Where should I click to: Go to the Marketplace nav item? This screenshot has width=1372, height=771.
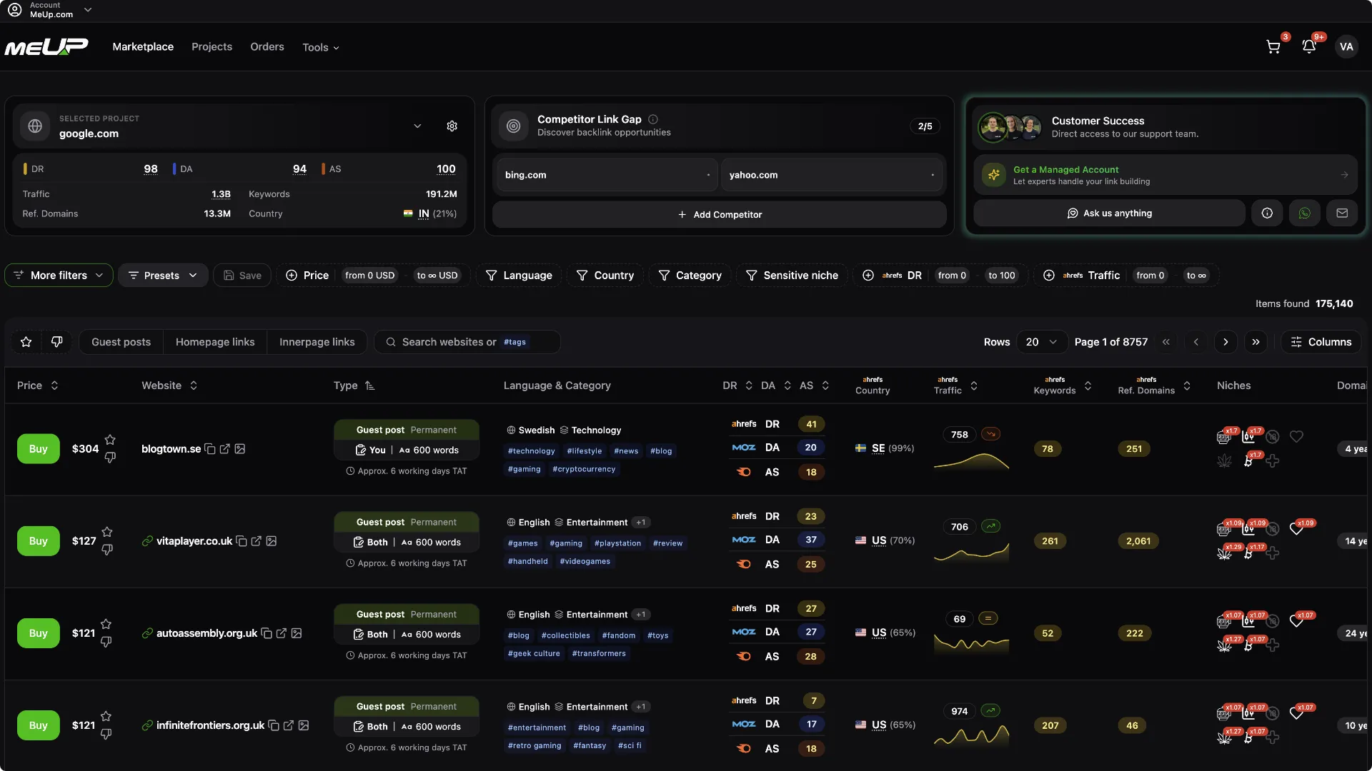coord(143,47)
